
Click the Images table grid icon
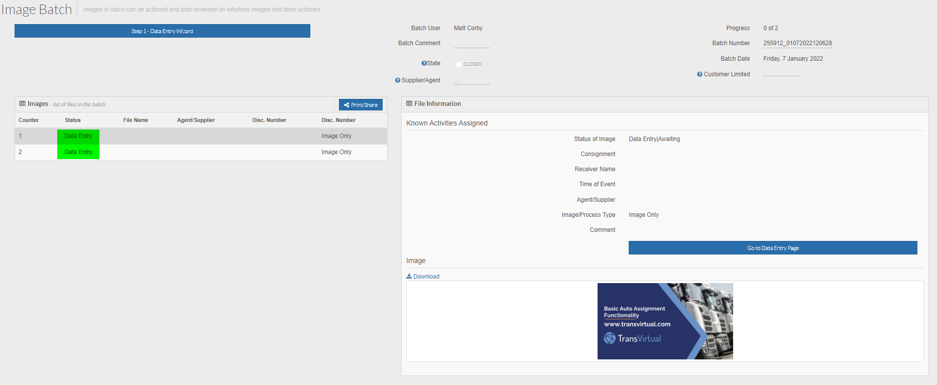(x=22, y=104)
